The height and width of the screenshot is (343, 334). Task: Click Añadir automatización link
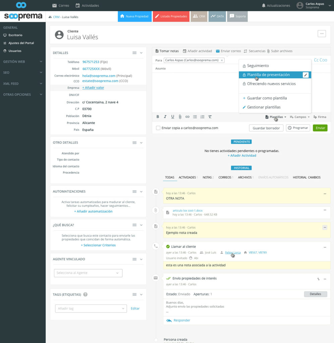point(93,211)
